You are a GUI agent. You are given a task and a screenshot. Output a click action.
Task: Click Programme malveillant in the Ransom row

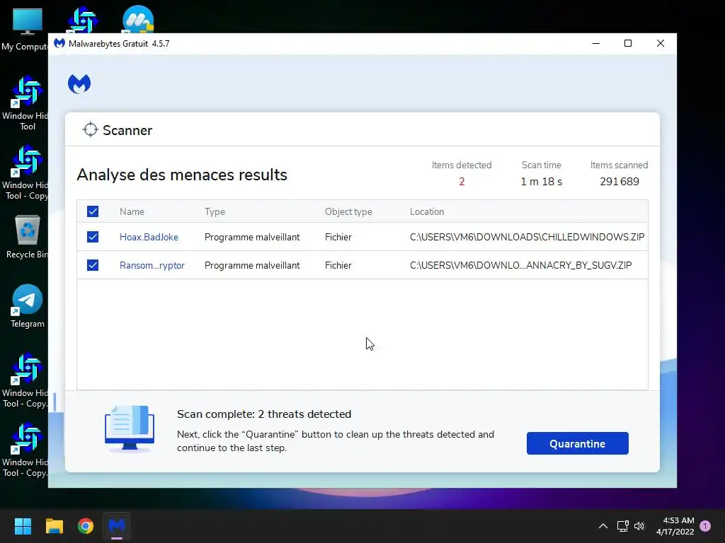252,265
